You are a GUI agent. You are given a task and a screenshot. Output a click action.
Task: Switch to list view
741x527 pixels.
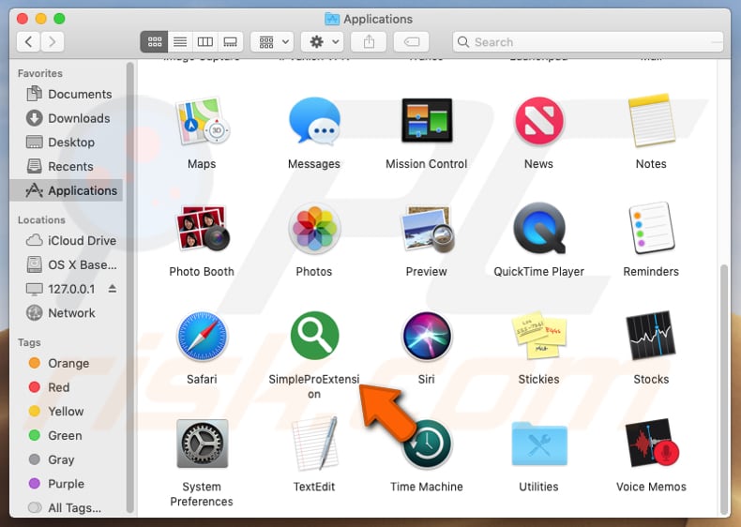[x=180, y=41]
